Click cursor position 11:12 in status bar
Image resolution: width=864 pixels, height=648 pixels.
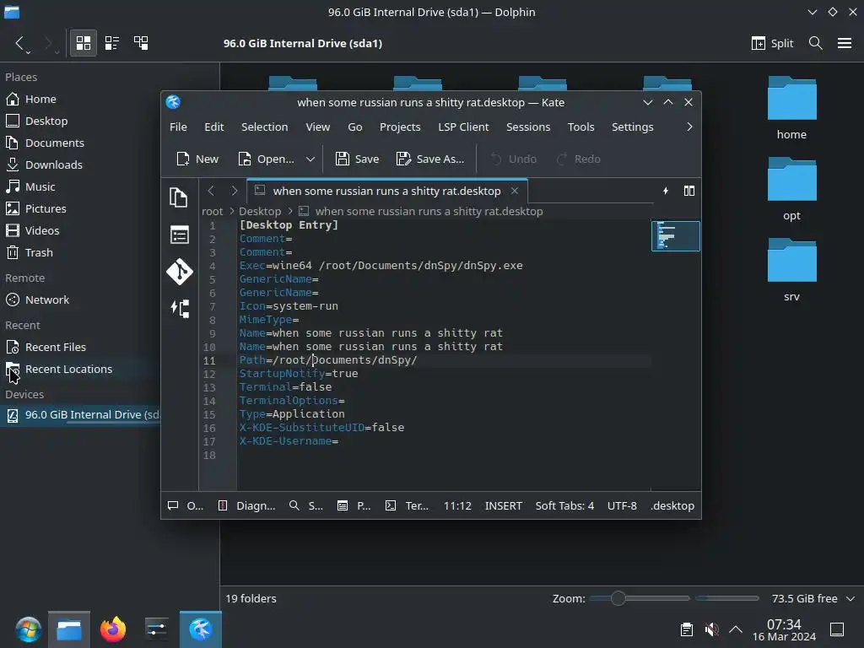point(457,506)
